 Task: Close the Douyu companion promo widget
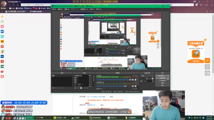pyautogui.click(x=205, y=40)
